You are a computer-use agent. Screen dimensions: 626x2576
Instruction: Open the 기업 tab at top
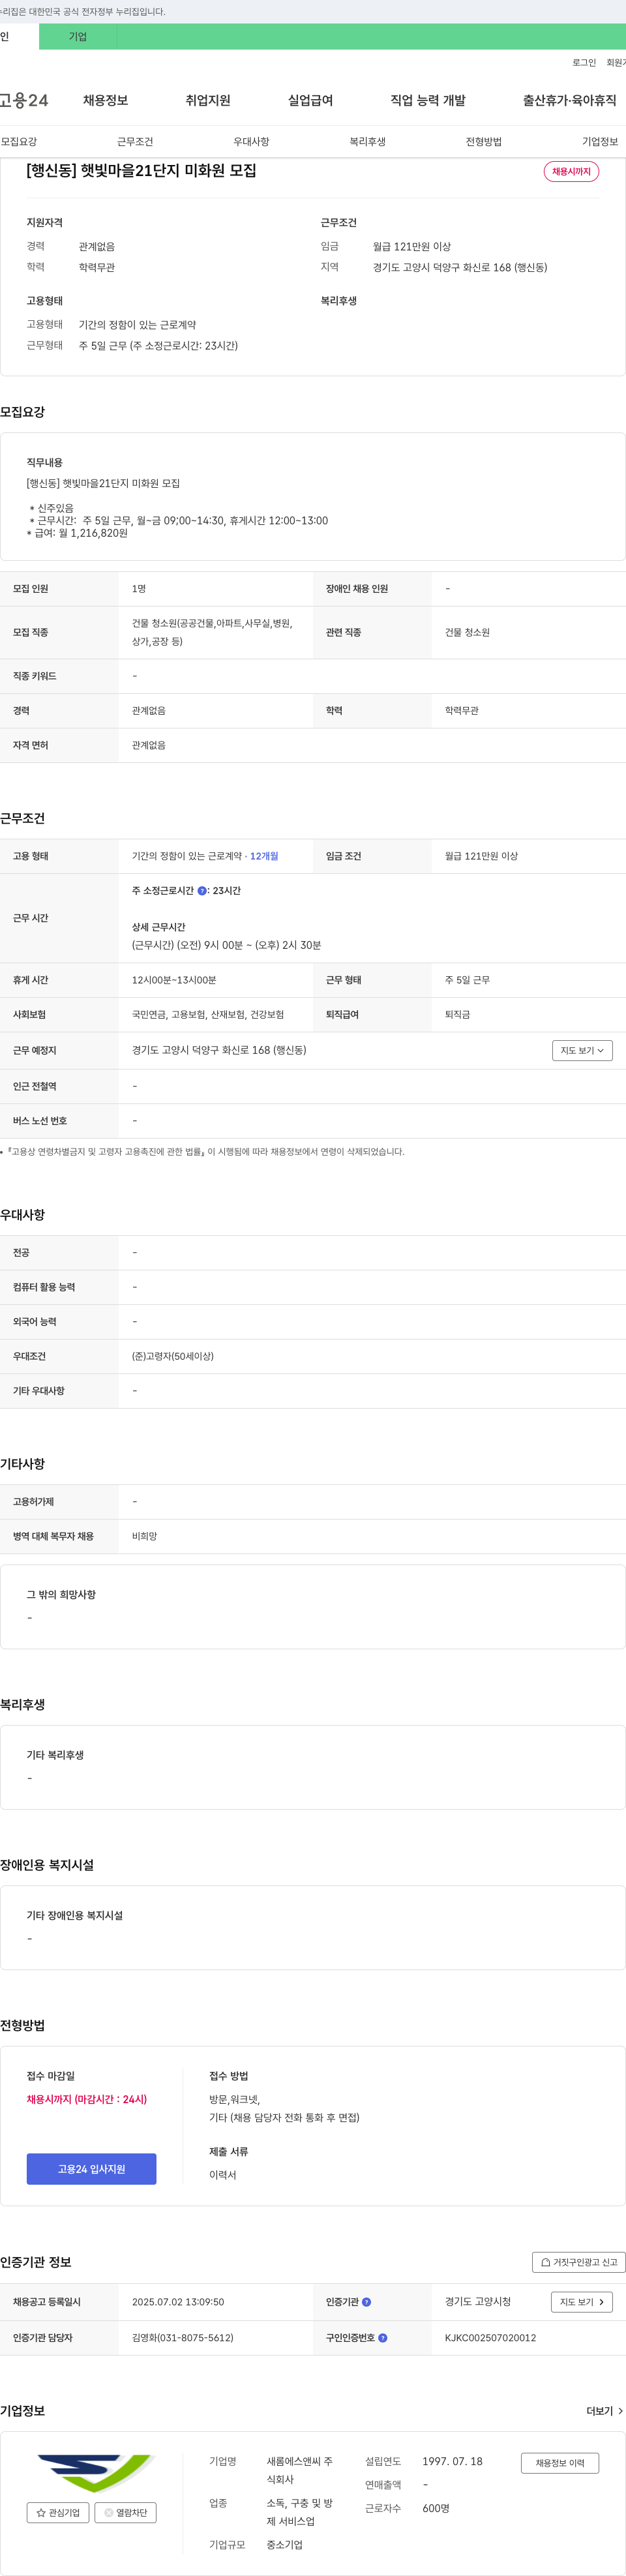tap(78, 37)
